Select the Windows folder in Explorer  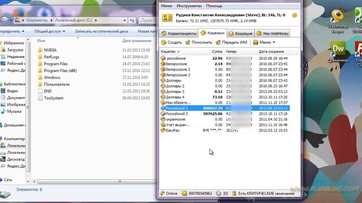click(49, 78)
